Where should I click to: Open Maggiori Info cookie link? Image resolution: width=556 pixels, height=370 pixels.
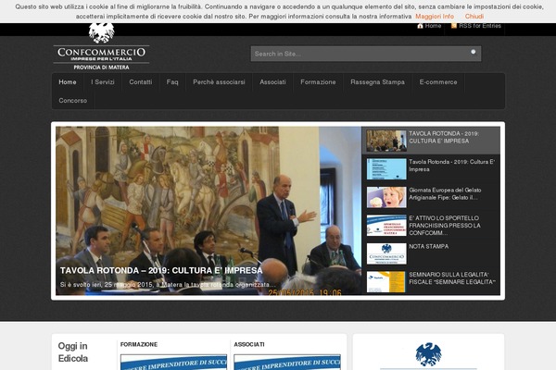(x=435, y=17)
